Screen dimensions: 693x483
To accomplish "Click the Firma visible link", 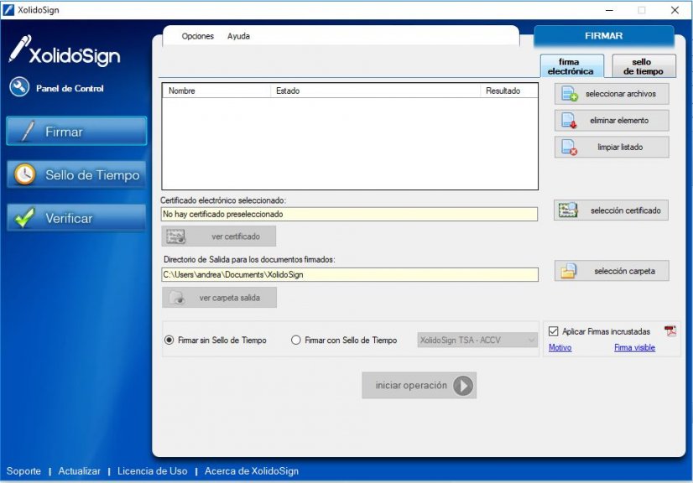I will [x=634, y=348].
